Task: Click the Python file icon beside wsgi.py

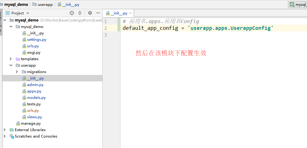Action: point(24,53)
